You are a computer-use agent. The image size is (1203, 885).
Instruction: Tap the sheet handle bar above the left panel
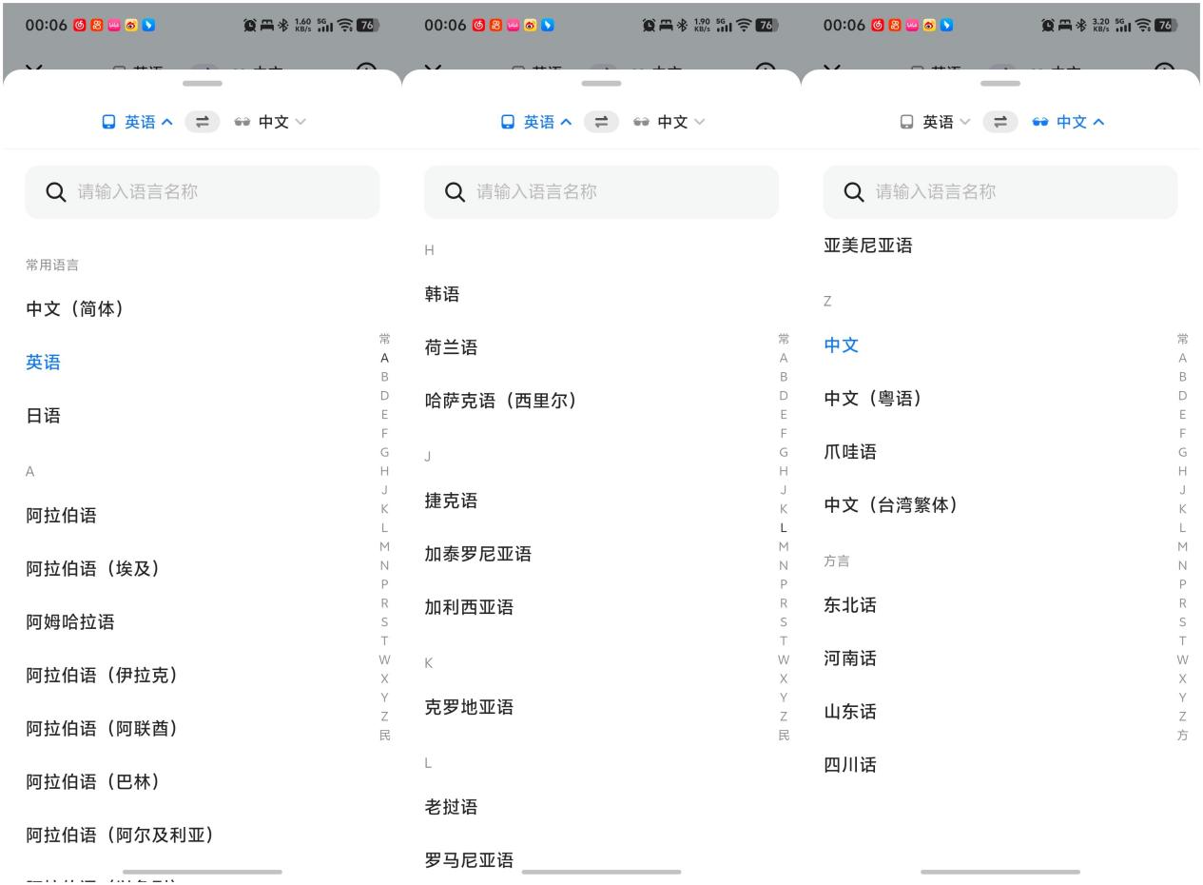pos(202,84)
